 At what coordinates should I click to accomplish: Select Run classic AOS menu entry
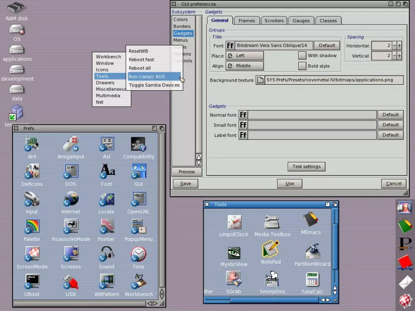click(147, 77)
